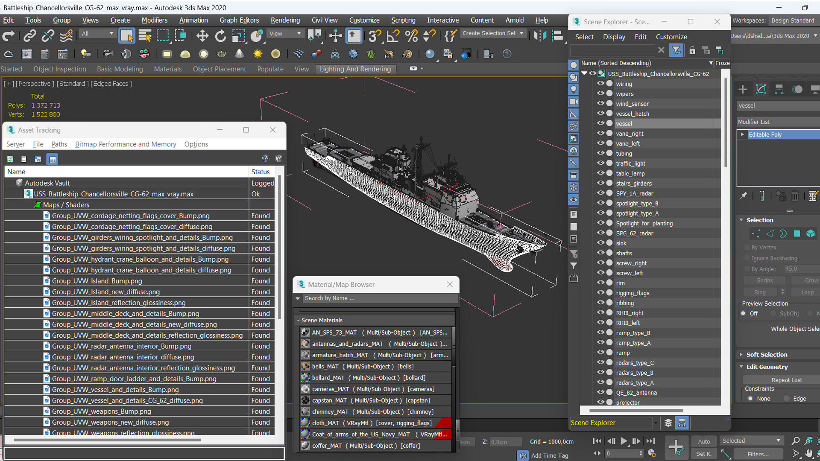Screen dimensions: 820x461
Task: Toggle Percent Snap icon
Action: click(x=411, y=36)
